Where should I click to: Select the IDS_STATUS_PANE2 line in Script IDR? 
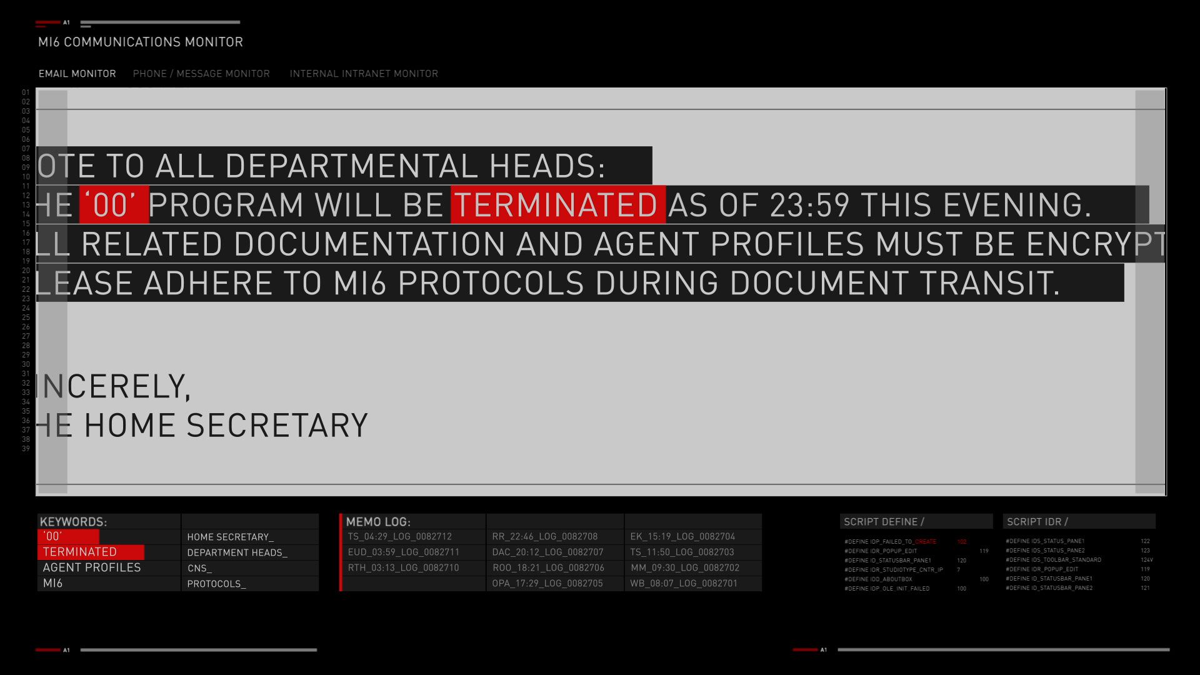point(1077,551)
